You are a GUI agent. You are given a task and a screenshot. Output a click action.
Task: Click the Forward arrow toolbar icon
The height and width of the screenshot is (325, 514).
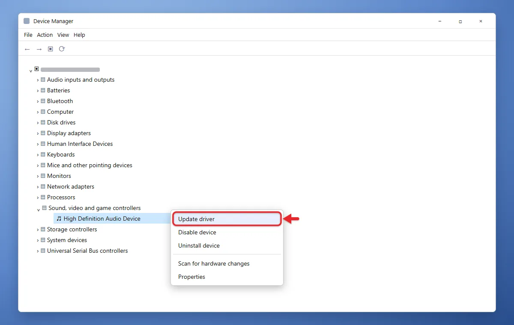pos(39,49)
